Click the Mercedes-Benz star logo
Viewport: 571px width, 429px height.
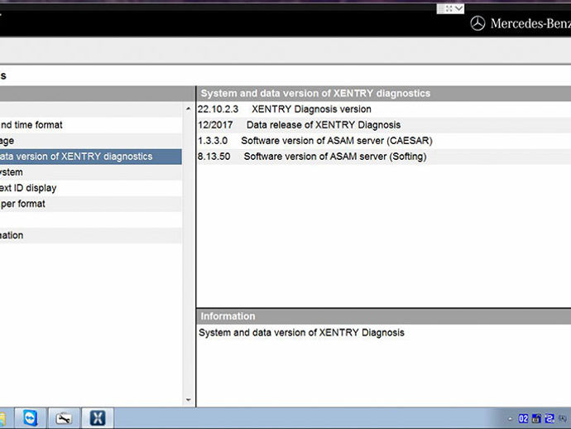click(x=477, y=23)
